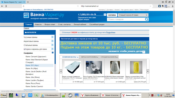Click the Yandex 'Я' home icon
Viewport: 175px width, 98px height.
6,6
